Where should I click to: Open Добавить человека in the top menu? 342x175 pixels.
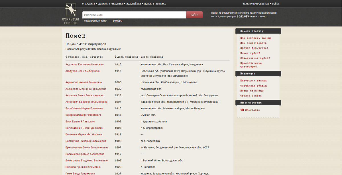click(x=111, y=4)
